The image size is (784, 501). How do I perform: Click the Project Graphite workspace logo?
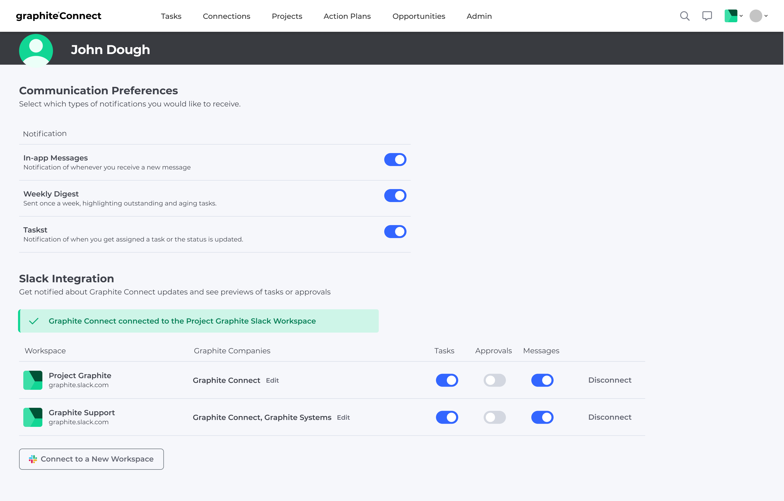coord(33,380)
